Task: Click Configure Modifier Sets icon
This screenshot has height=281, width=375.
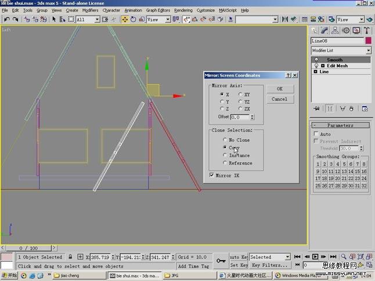Action: click(365, 109)
